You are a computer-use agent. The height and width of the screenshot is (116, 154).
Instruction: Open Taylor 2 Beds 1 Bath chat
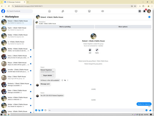16,29
